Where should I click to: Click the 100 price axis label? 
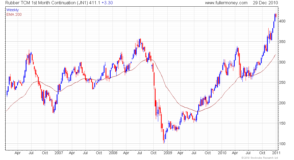[282, 144]
